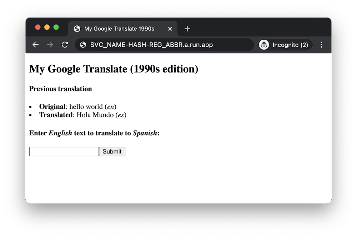Reload the current page
This screenshot has width=357, height=237.
click(x=65, y=45)
